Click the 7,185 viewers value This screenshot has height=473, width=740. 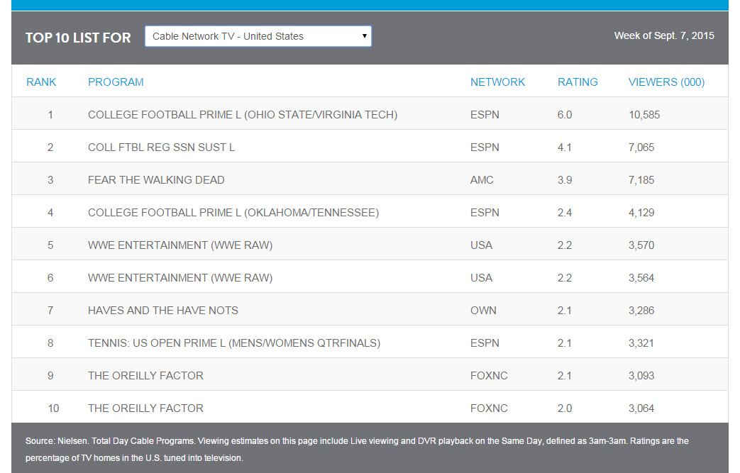pyautogui.click(x=641, y=179)
